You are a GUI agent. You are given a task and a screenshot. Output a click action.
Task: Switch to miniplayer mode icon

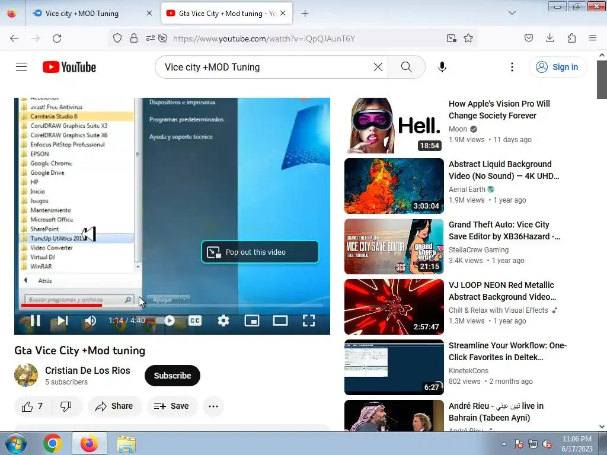pyautogui.click(x=252, y=321)
